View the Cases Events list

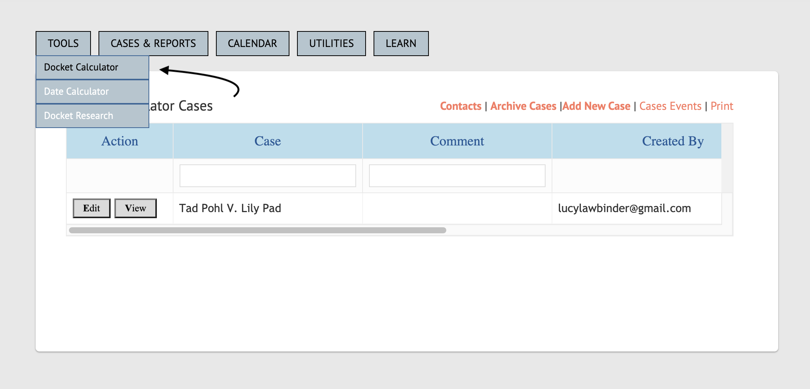click(671, 106)
